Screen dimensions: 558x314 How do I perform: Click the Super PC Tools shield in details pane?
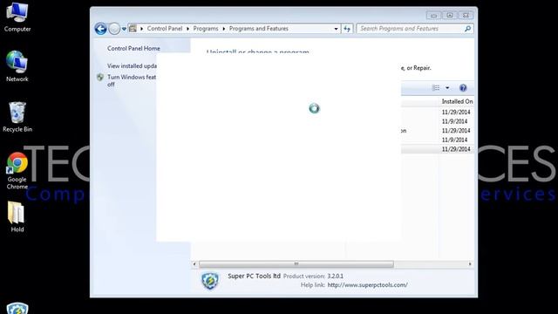pyautogui.click(x=210, y=281)
